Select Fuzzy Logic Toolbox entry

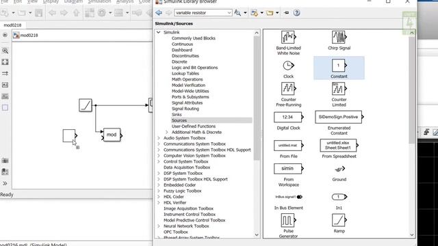tap(183, 191)
